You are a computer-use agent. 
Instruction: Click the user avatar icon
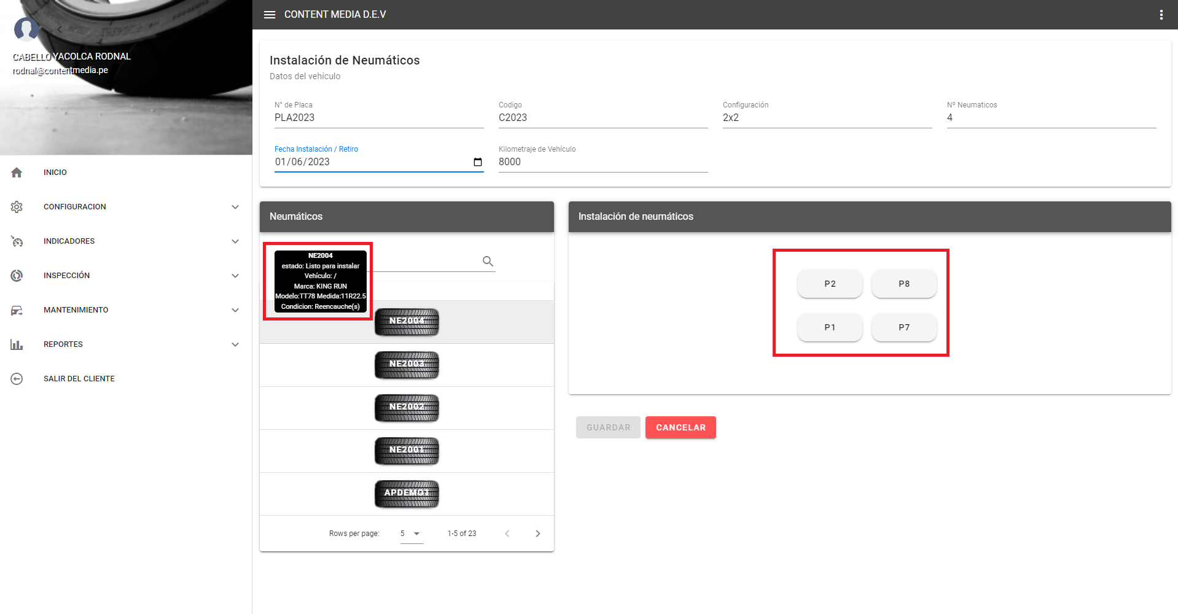click(26, 28)
